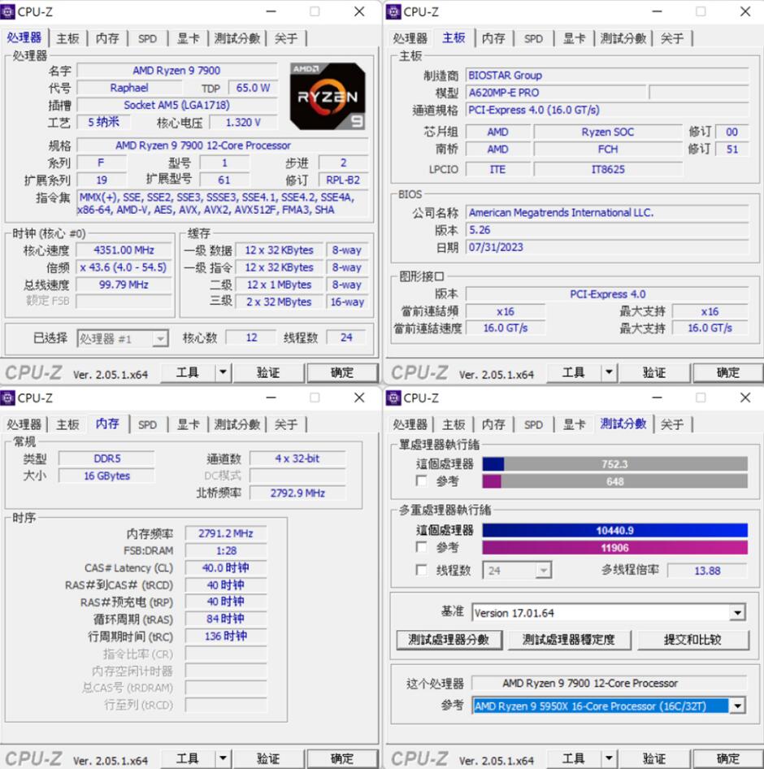Click the Socket AM5 (LGA1718) package value
This screenshot has height=769, width=764.
pyautogui.click(x=176, y=105)
